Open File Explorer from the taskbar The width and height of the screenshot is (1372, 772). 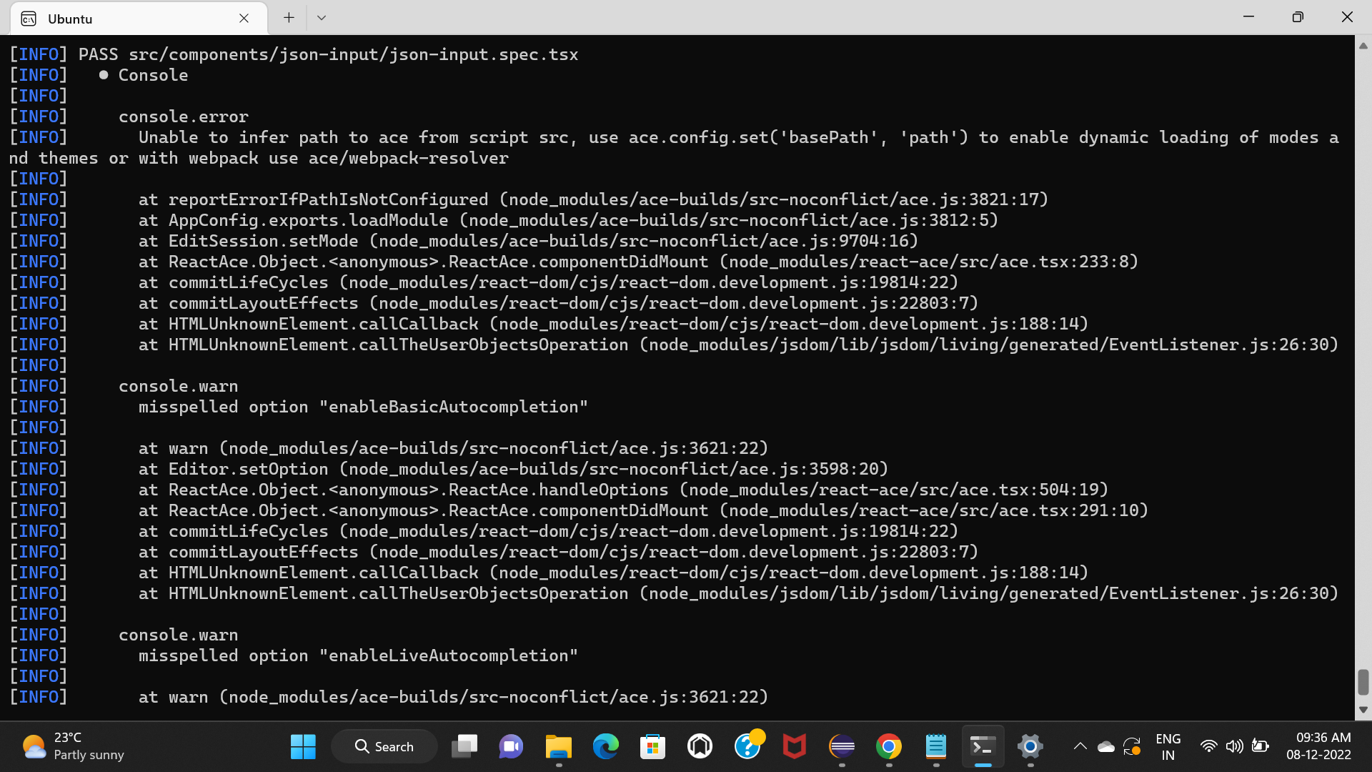558,746
